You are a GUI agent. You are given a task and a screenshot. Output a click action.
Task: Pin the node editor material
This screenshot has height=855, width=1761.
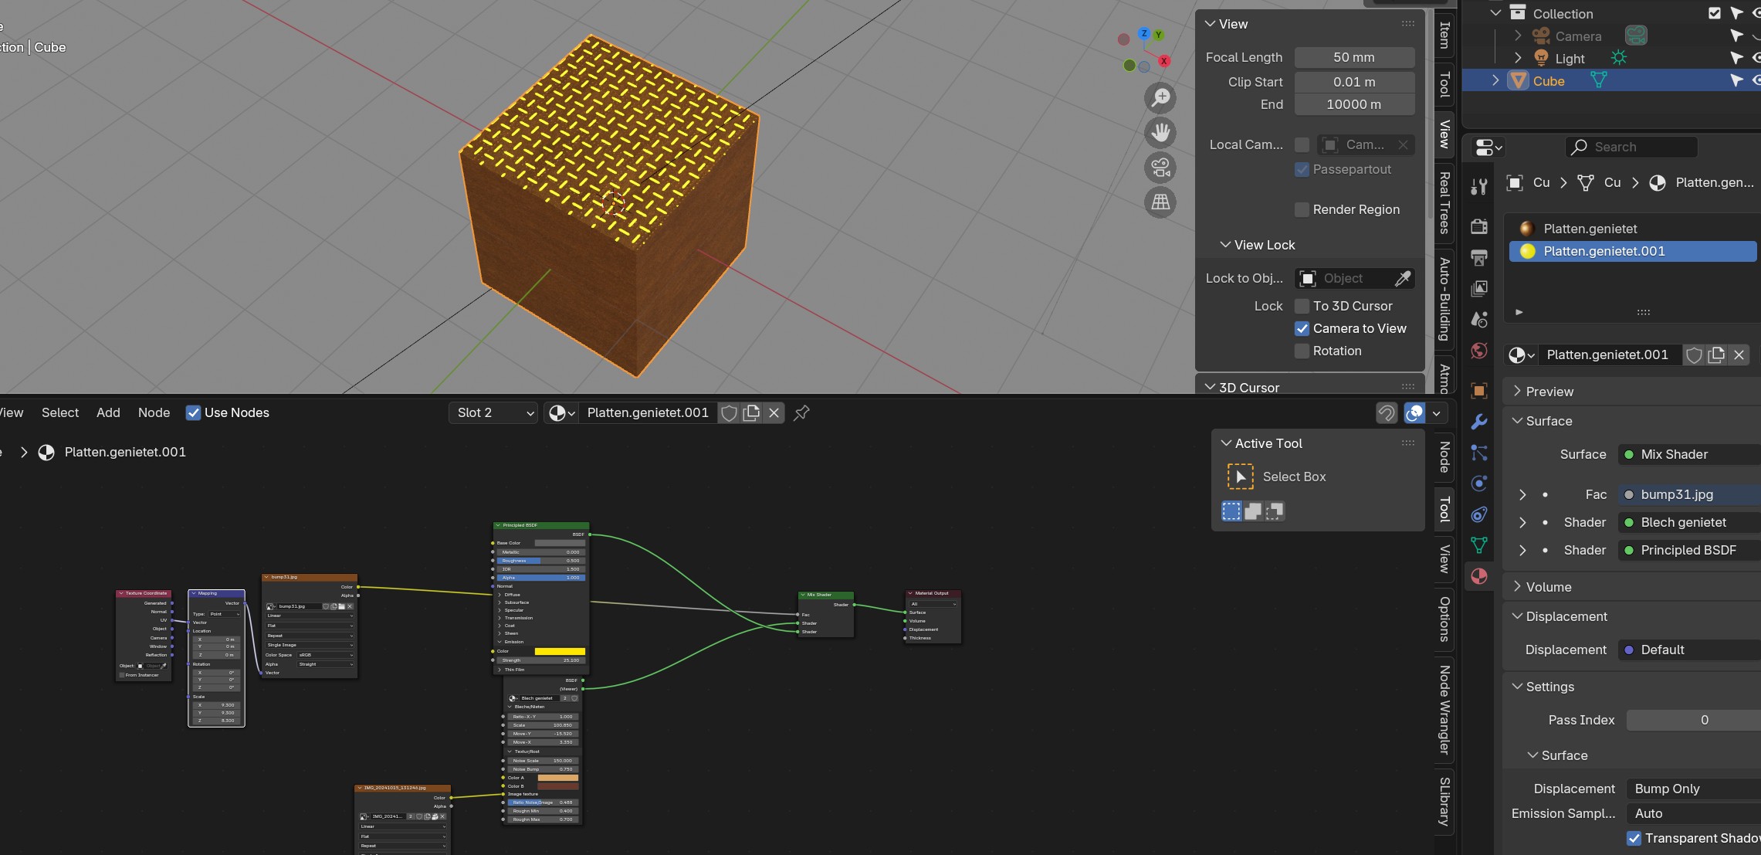click(x=801, y=412)
